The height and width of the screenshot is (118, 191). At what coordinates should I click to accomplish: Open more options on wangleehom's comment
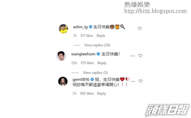pos(133,56)
